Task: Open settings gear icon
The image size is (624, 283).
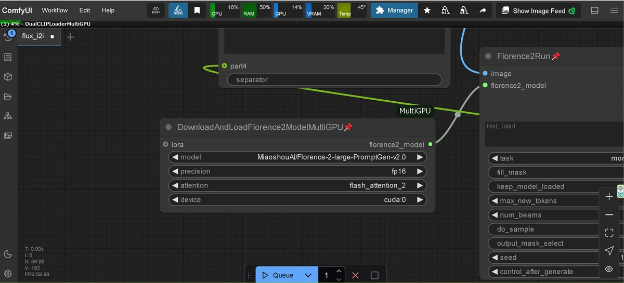Action: coord(8,273)
